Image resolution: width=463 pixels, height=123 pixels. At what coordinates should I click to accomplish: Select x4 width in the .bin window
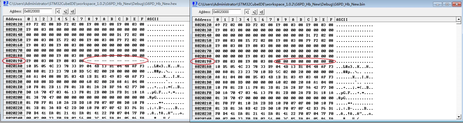(261, 12)
